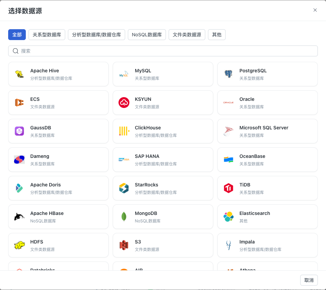Click the Apache HBase orca icon
The height and width of the screenshot is (290, 326).
19,216
